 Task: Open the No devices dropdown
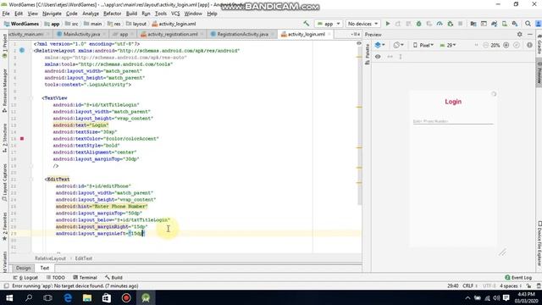click(x=362, y=24)
